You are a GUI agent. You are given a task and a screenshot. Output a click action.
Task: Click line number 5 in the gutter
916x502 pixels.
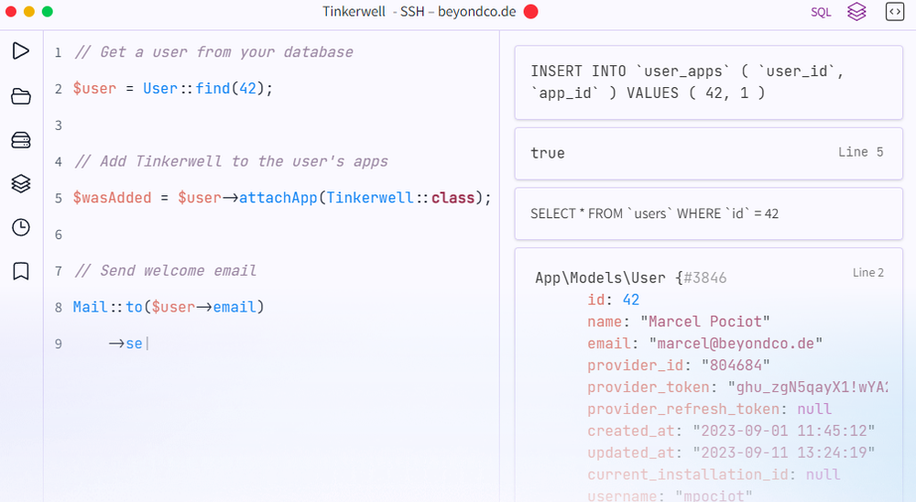[x=58, y=198]
